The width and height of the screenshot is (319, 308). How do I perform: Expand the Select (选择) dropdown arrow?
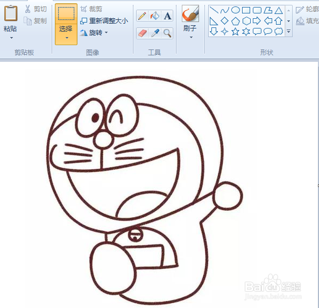click(x=67, y=38)
